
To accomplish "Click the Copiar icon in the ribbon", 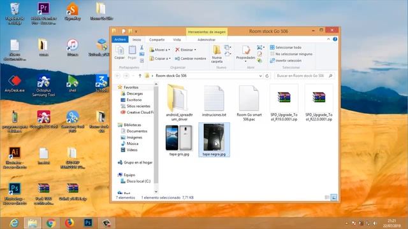I will coord(119,52).
